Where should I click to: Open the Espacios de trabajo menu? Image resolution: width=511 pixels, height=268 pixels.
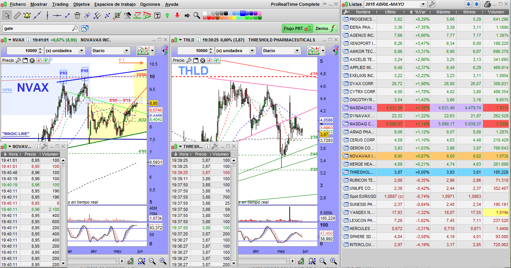(x=115, y=4)
